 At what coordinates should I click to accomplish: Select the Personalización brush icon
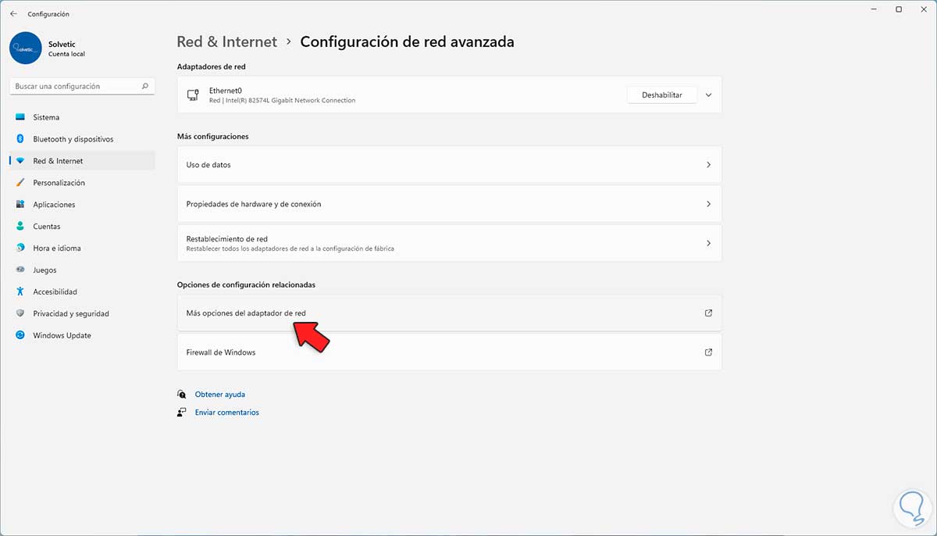20,183
